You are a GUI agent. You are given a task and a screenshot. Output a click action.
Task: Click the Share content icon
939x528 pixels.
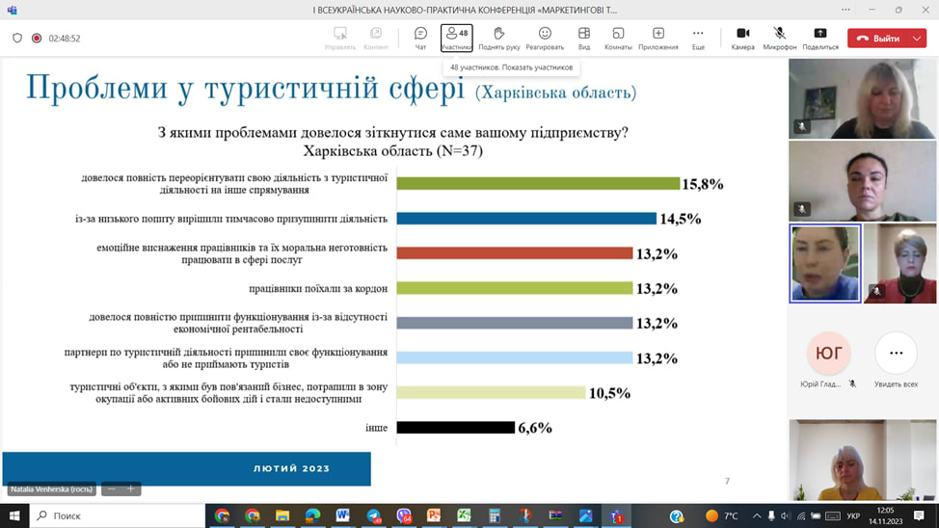point(819,39)
